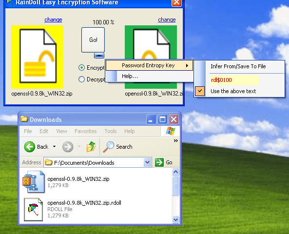Viewport: 289px width, 234px height.
Task: Click the 100.00 % progress text
Action: 103,22
